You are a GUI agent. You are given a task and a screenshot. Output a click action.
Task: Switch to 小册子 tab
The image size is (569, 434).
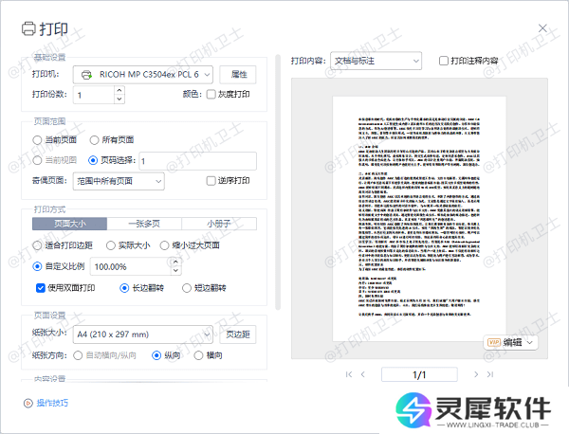tap(219, 224)
